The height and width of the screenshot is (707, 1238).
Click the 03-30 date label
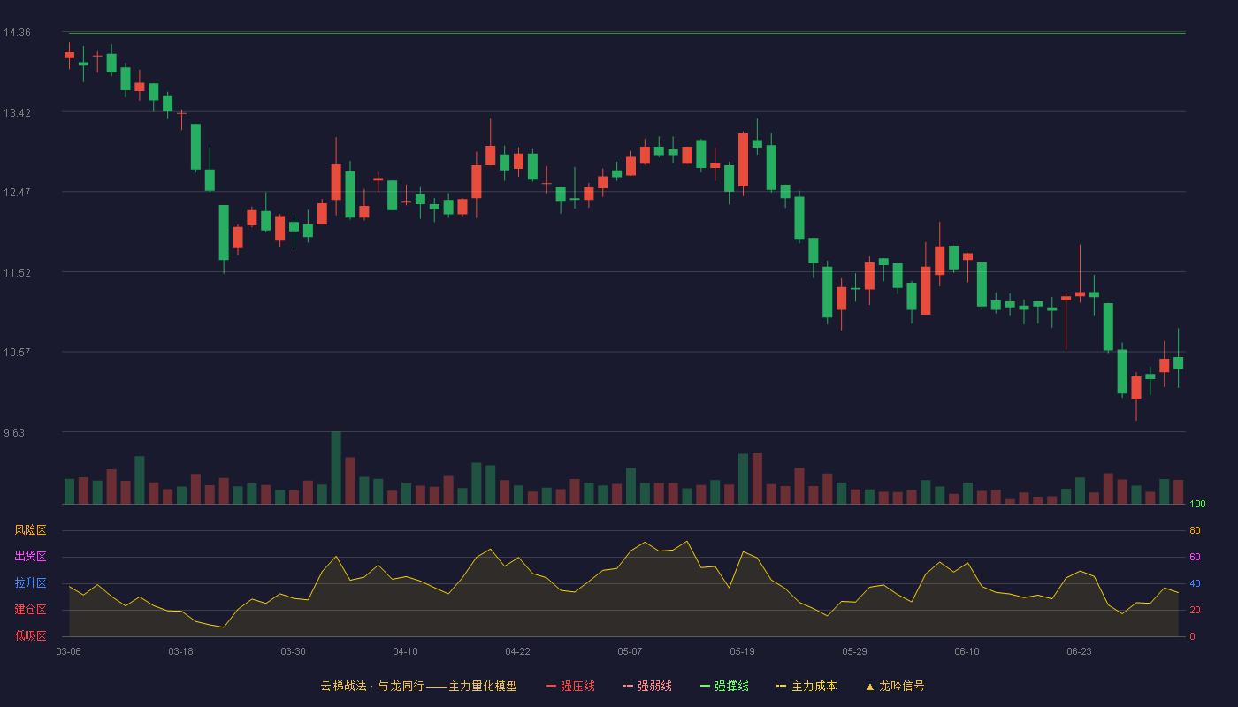click(294, 651)
